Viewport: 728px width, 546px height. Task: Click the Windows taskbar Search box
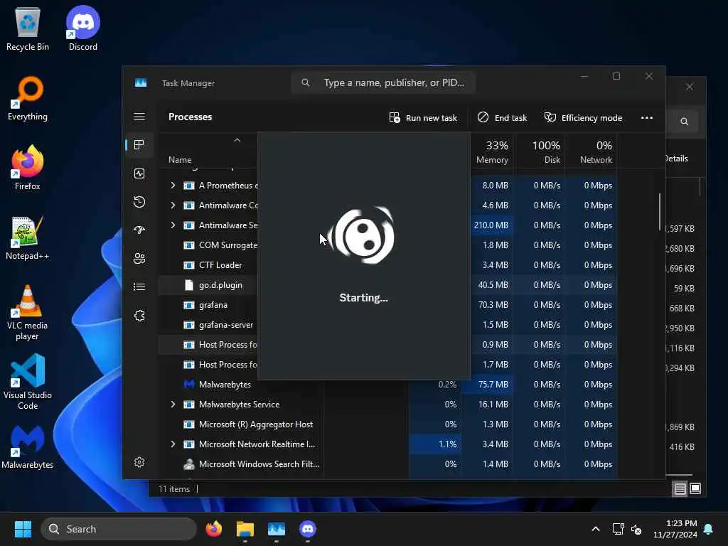coord(119,529)
